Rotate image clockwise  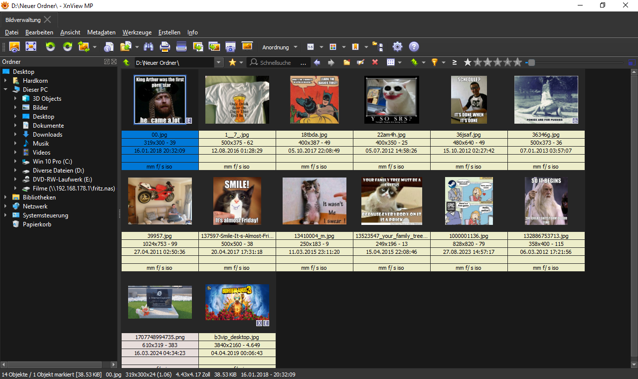[x=67, y=47]
